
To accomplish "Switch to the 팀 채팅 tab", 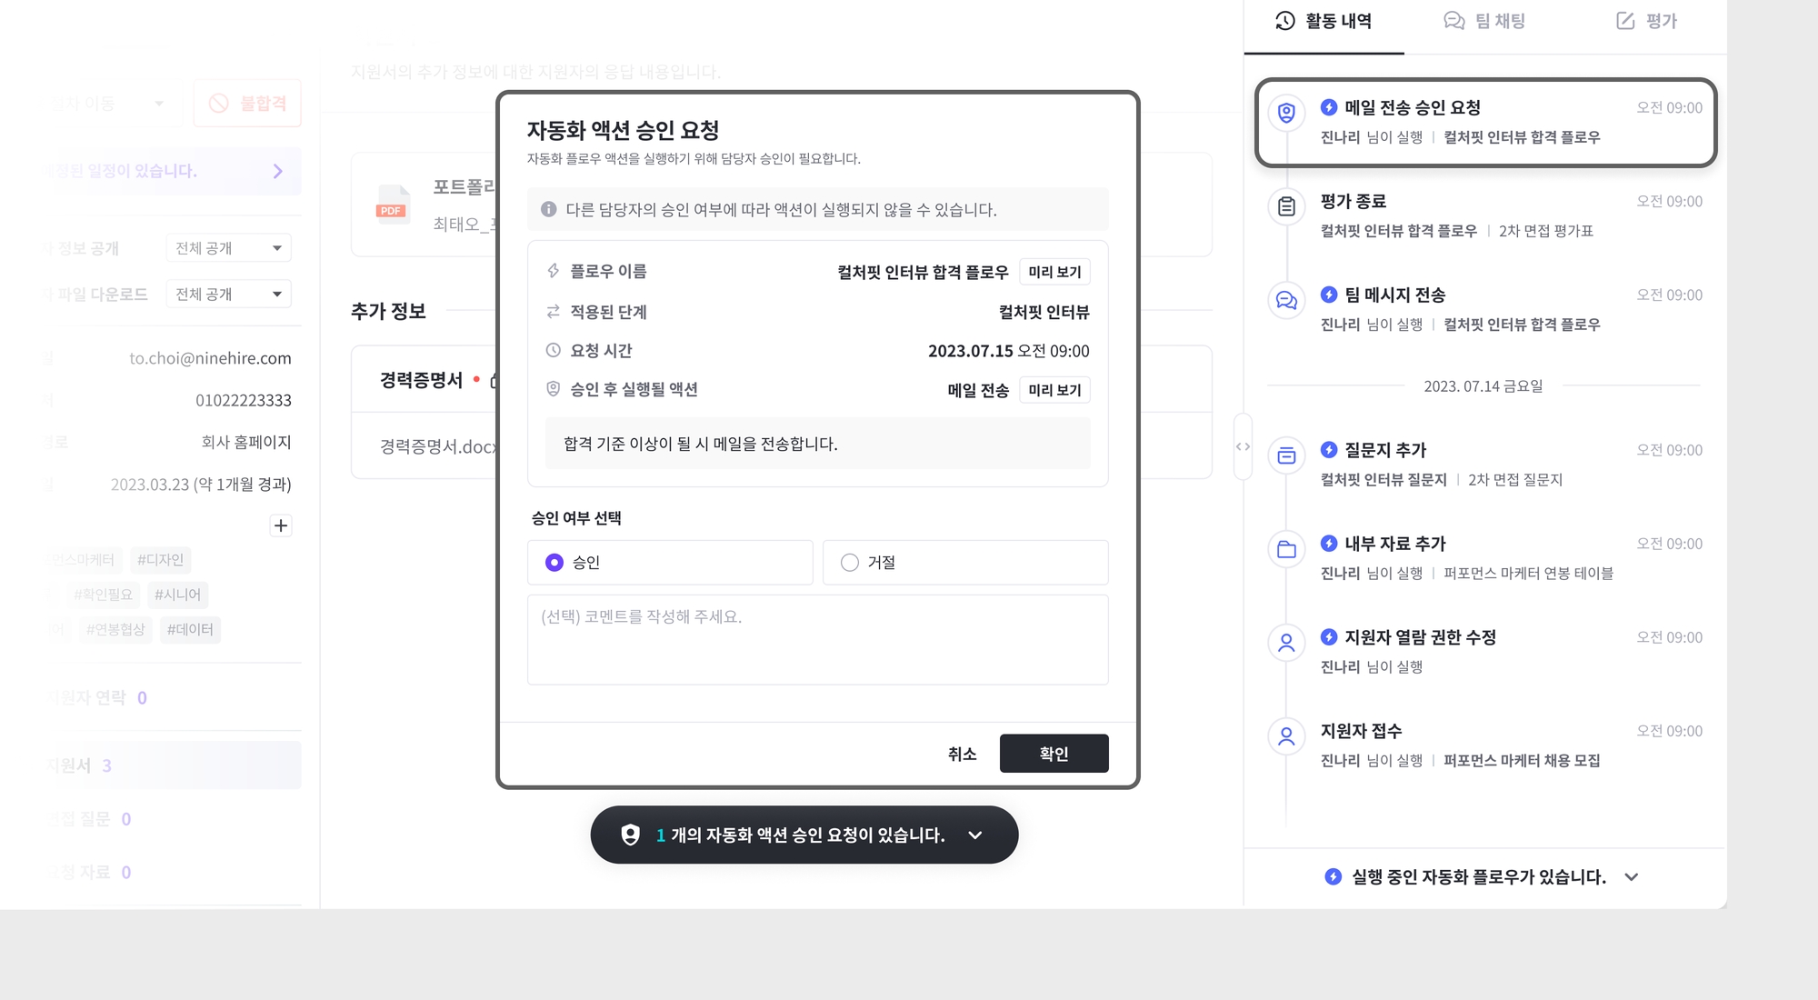I will point(1484,21).
